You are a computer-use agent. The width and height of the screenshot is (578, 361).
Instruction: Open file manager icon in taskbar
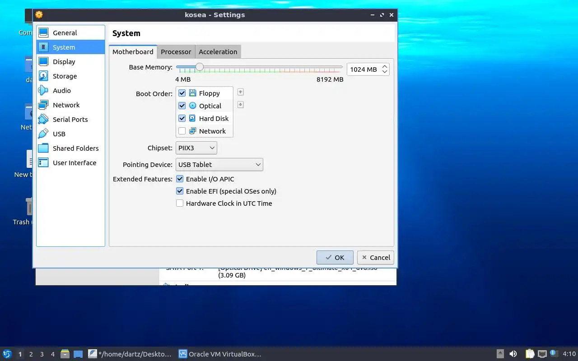(x=65, y=354)
